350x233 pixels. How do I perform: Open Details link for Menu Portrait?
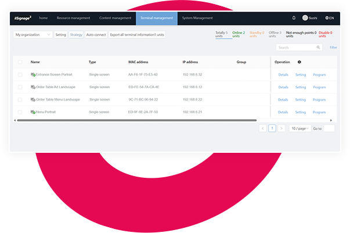click(x=283, y=112)
